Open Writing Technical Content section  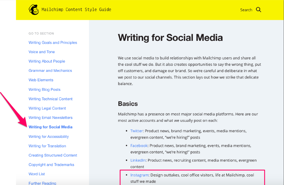tap(50, 99)
